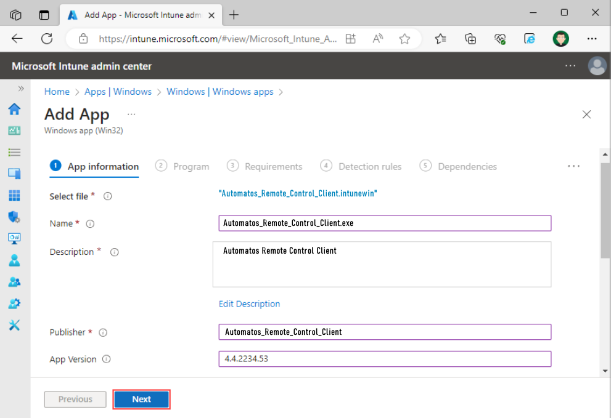Screen dimensions: 611x418
Task: Click the browser address bar URL
Action: point(218,39)
